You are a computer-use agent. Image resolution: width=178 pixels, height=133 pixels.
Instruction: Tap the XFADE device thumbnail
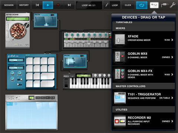[120, 40]
